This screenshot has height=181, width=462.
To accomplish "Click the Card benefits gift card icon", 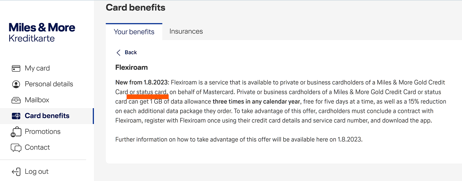I will pos(16,116).
